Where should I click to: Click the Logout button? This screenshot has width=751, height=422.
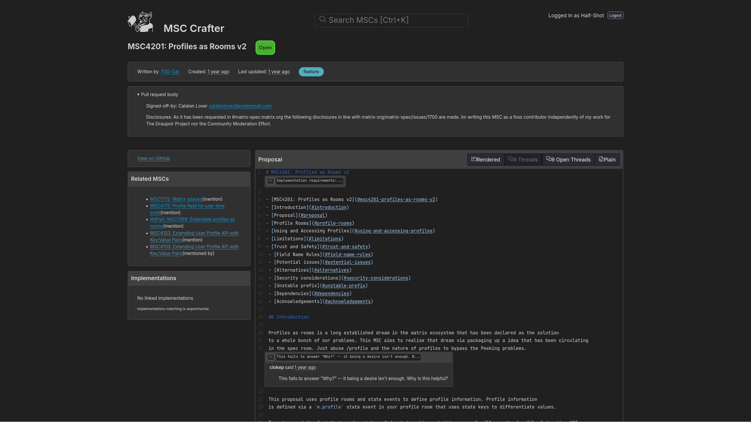(x=615, y=15)
